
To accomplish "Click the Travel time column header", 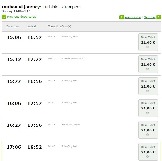I will (55, 26).
